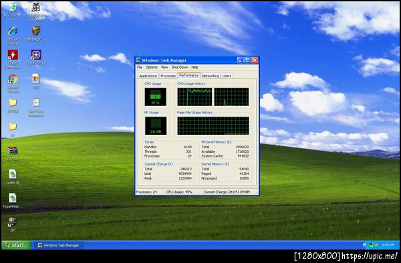401x263 pixels.
Task: Click the Handles value in Totals
Action: click(x=188, y=147)
